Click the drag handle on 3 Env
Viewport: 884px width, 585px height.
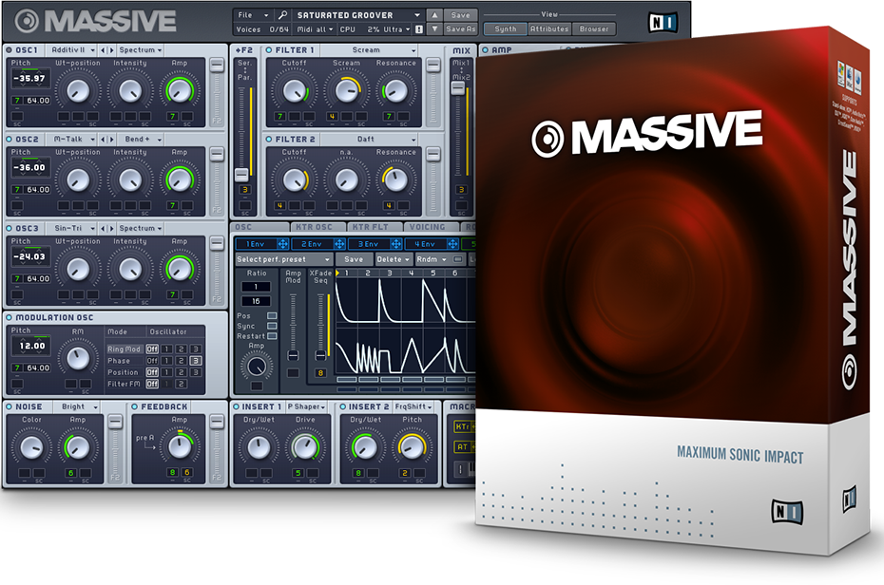395,244
